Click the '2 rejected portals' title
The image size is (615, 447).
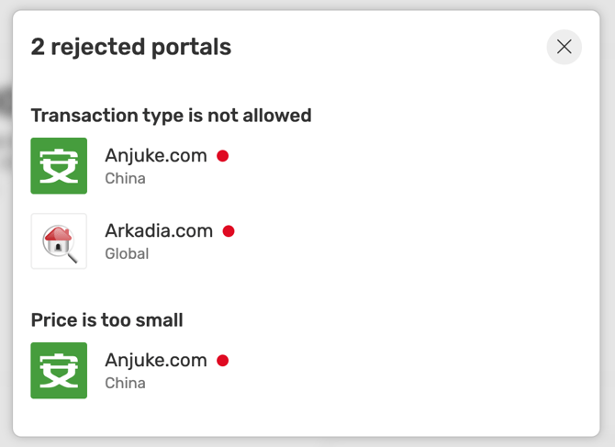(x=131, y=47)
